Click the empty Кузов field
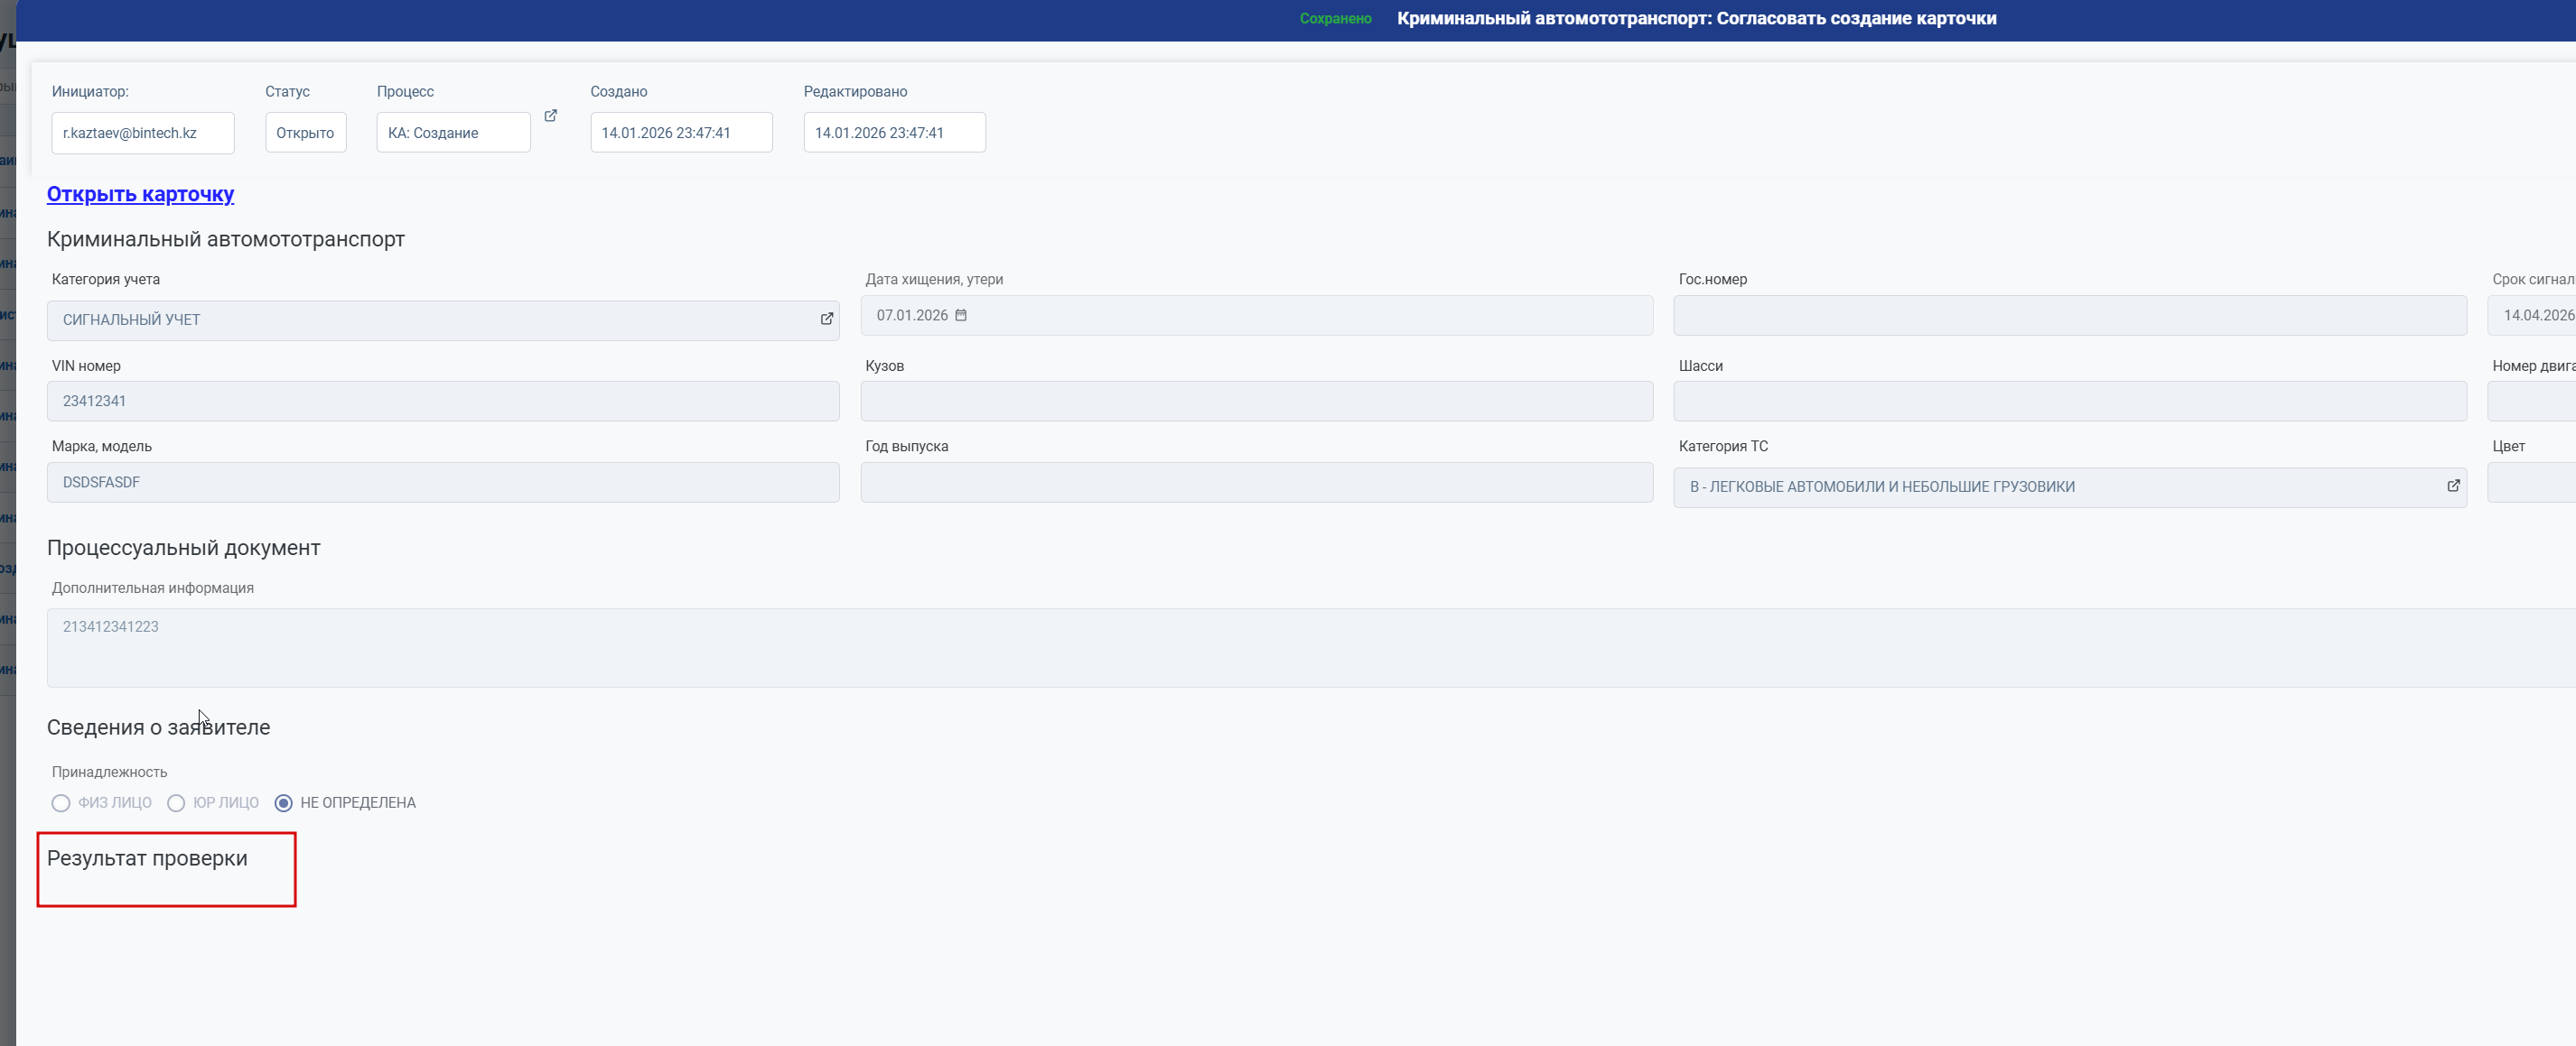The image size is (2576, 1046). click(x=1256, y=401)
